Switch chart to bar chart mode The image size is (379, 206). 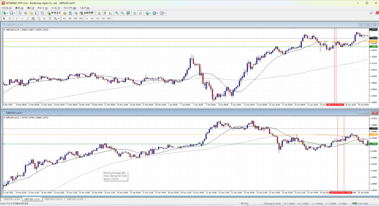[x=100, y=13]
